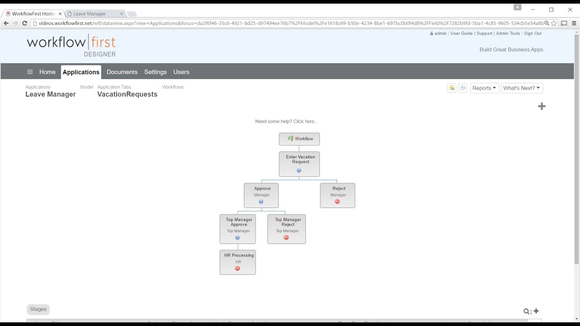The image size is (580, 326).
Task: Click the WorkflowFirst Designer logo
Action: tap(71, 46)
